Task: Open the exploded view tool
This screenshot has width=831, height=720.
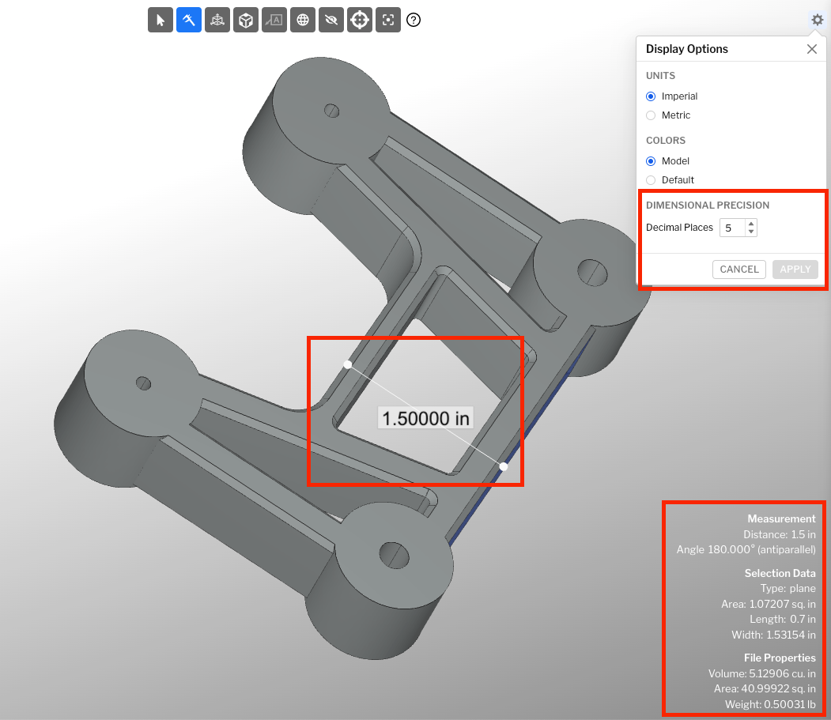Action: (217, 20)
